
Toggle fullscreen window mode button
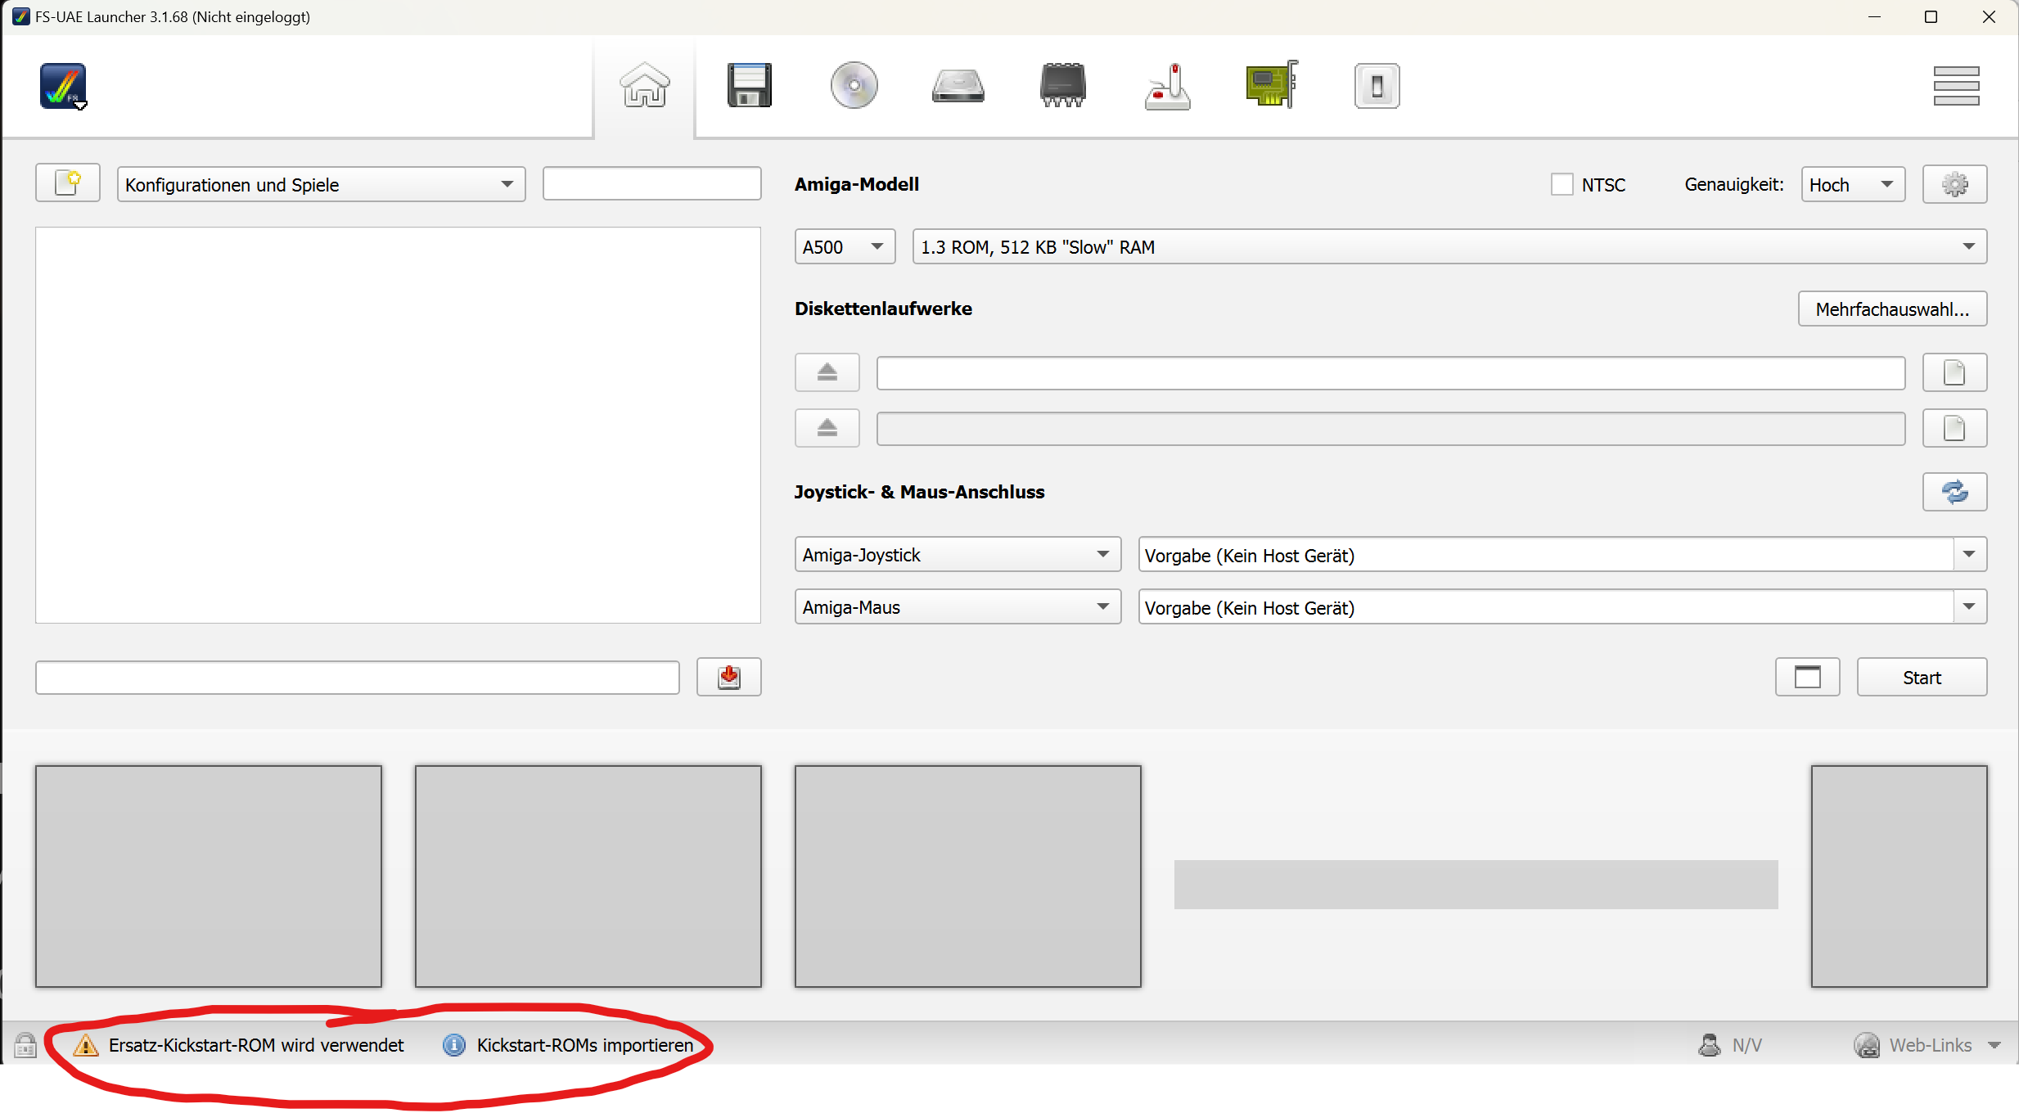point(1806,678)
